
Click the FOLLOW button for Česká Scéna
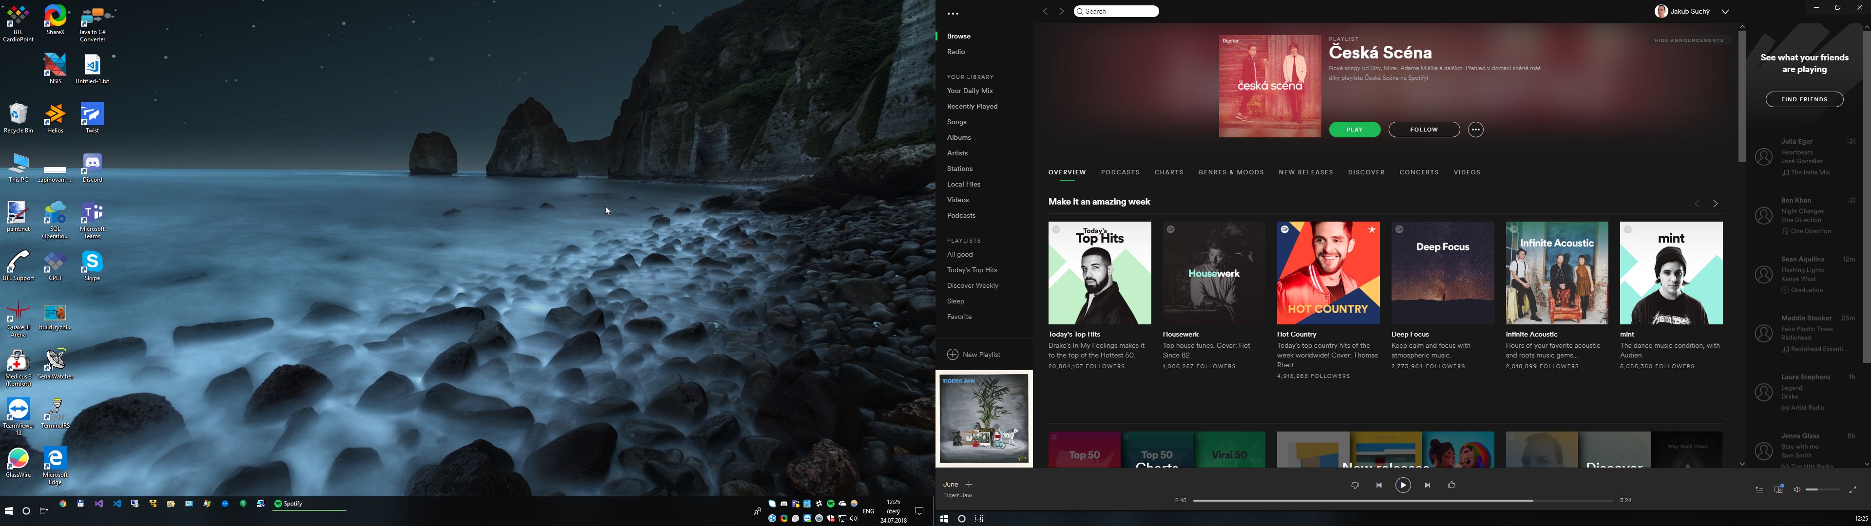(1422, 129)
